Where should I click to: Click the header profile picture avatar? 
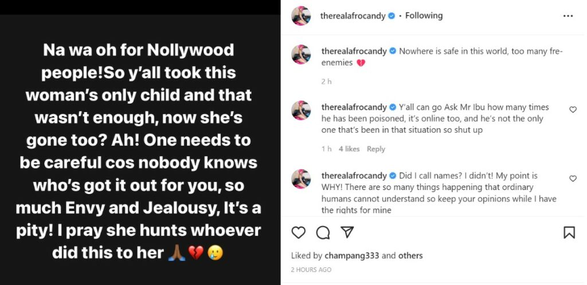point(302,16)
